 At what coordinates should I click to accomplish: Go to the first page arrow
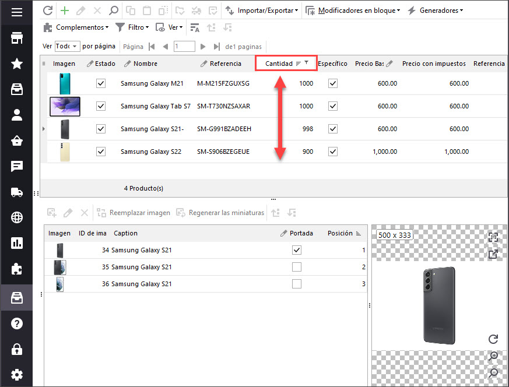pos(152,47)
